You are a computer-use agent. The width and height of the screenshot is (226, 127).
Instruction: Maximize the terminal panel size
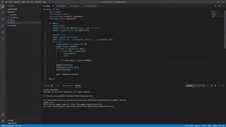[x=219, y=85]
